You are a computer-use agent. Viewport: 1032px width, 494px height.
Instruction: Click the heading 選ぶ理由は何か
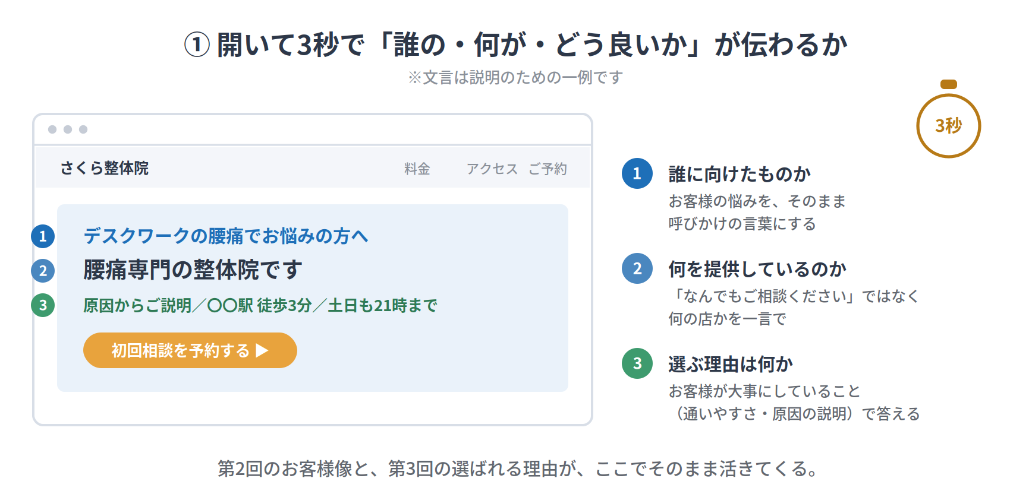pyautogui.click(x=731, y=364)
